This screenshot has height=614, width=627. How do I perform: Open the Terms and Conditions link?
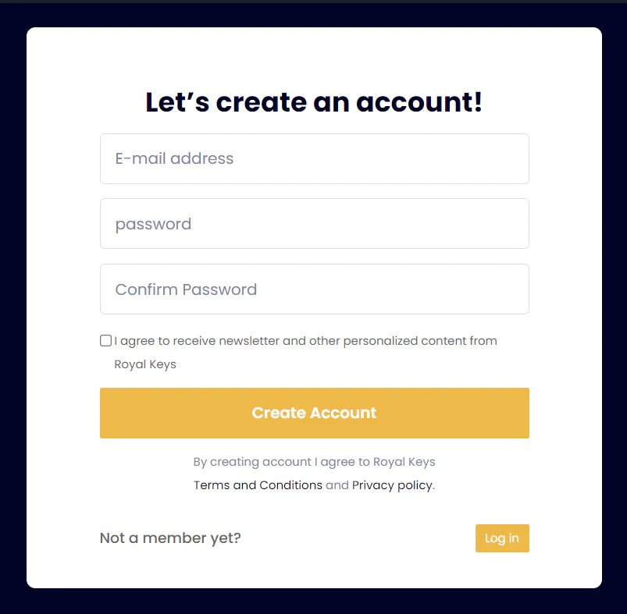[258, 485]
